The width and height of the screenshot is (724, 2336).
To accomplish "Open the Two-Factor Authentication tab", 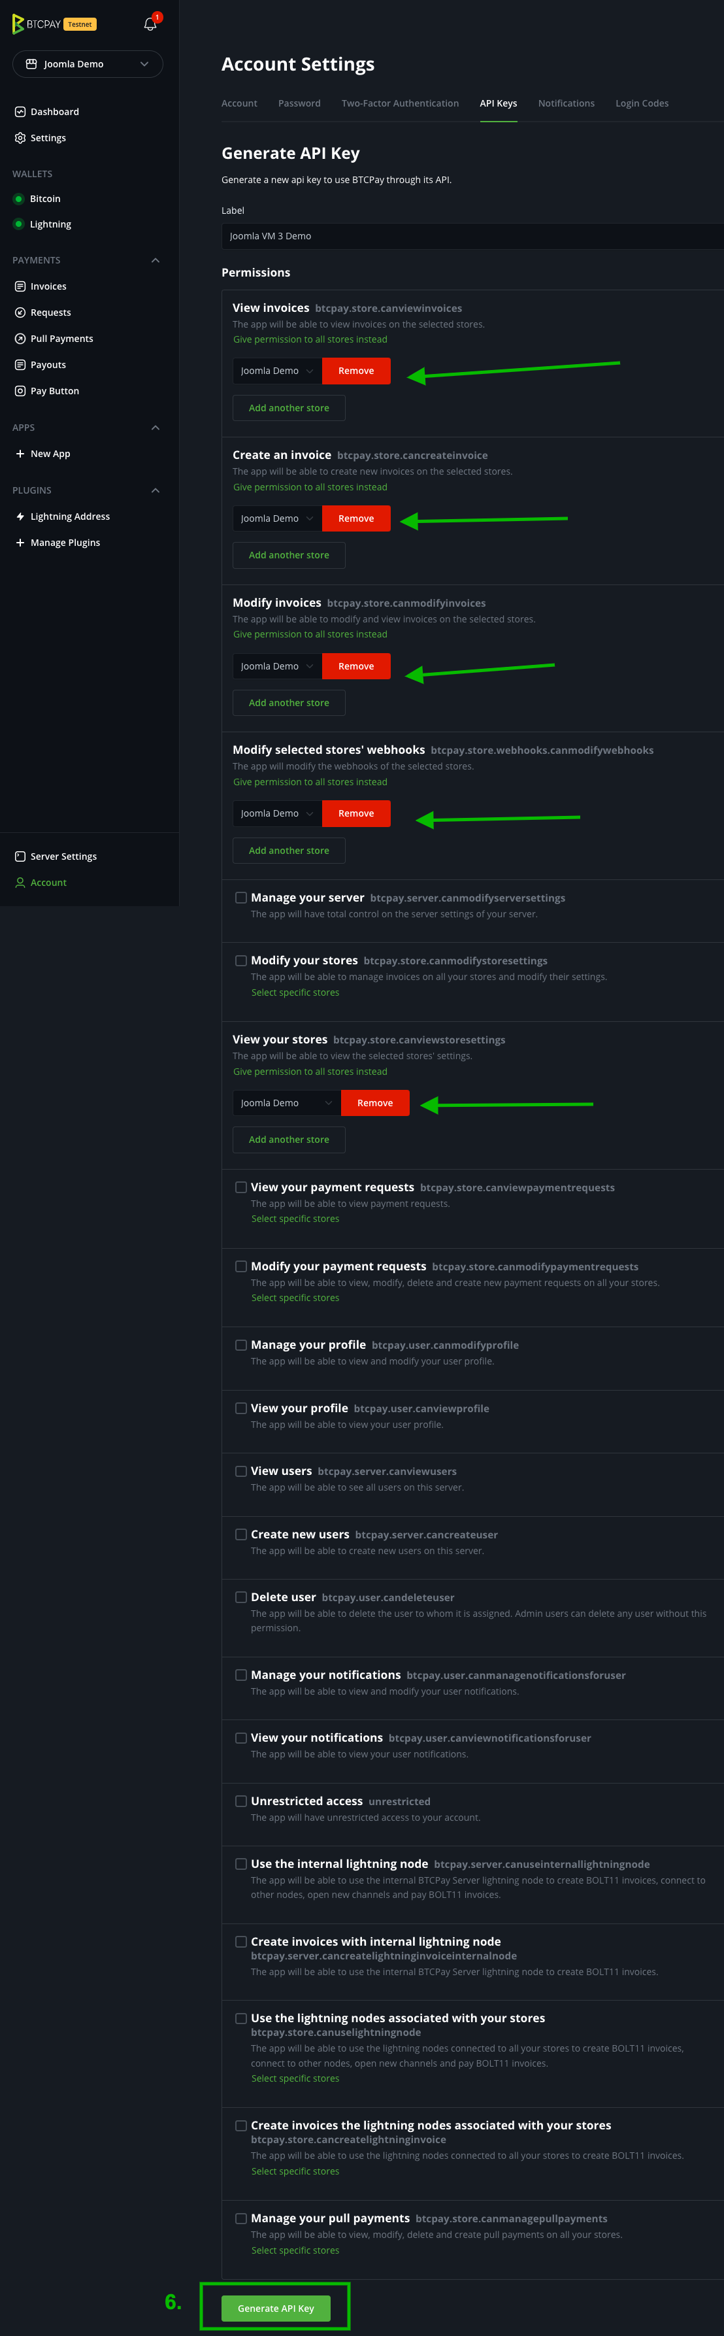I will pos(400,103).
